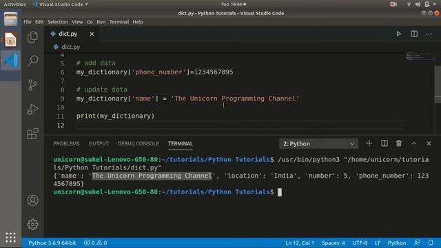Maximize the panel with up chevron
Screen dimensions: 441x248
coord(414,143)
